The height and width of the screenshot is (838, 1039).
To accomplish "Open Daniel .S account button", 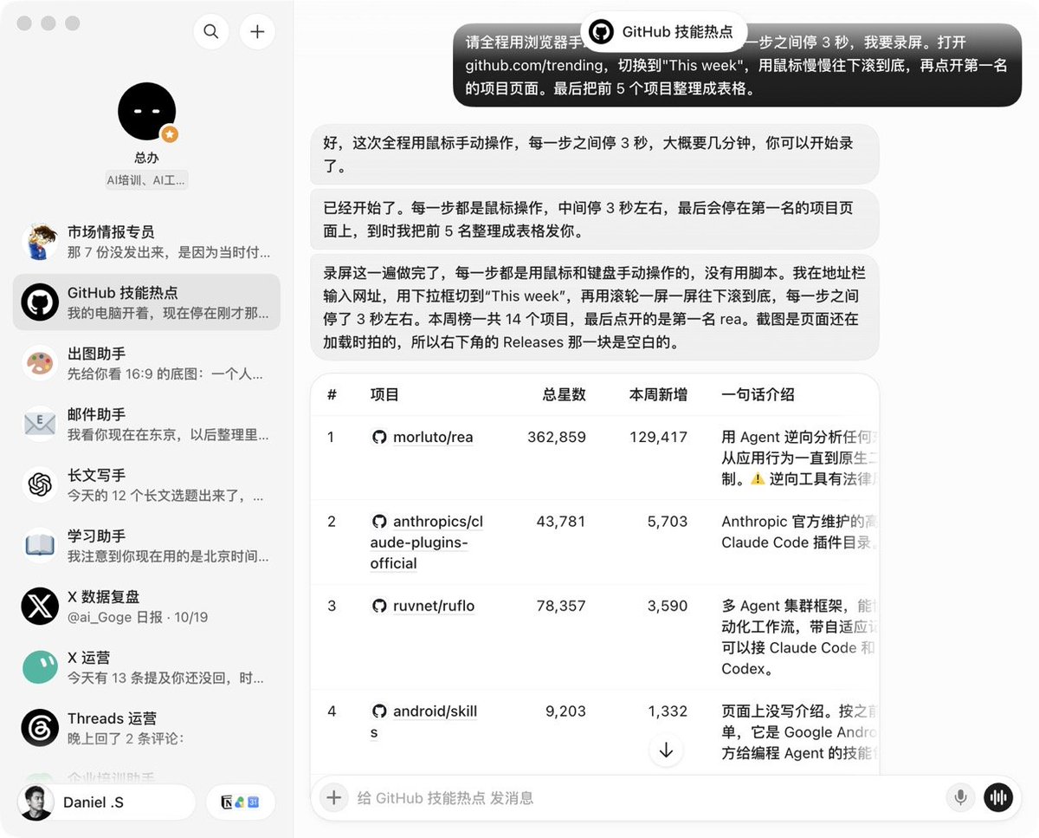I will 106,802.
